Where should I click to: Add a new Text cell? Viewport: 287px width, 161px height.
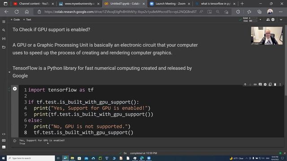point(27,20)
